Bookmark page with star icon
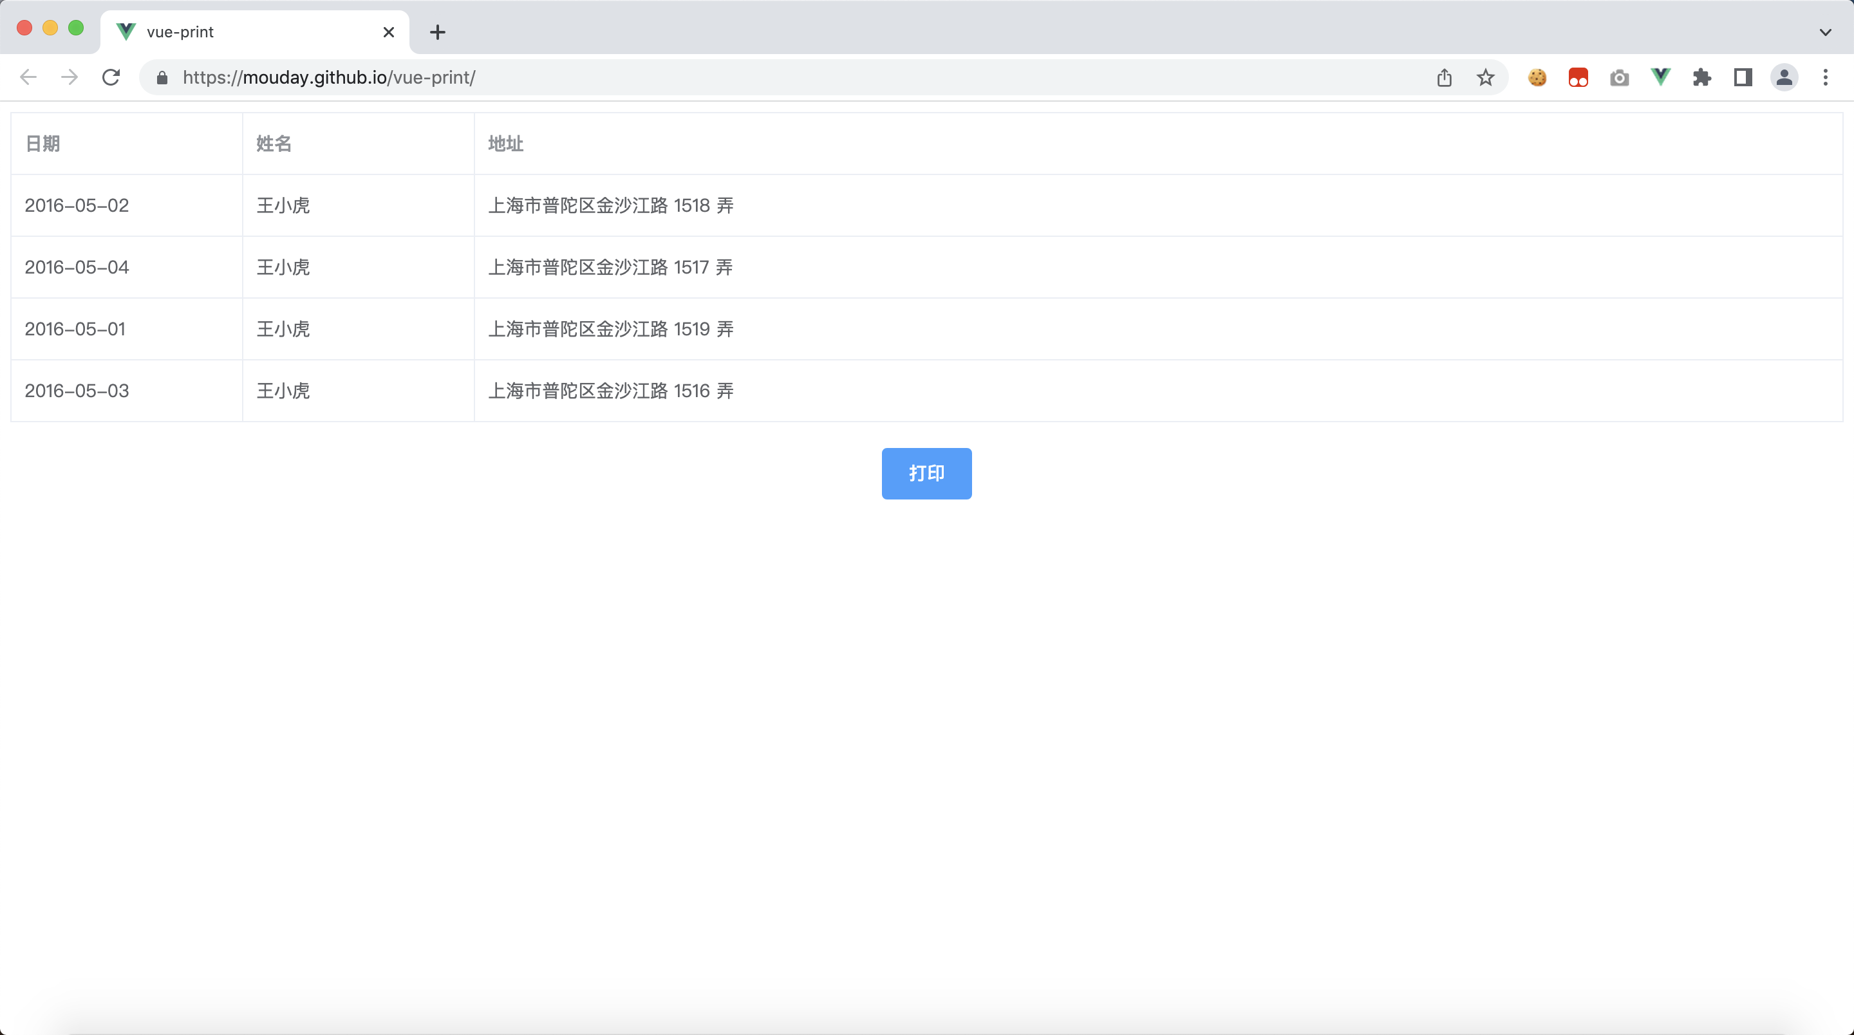Image resolution: width=1854 pixels, height=1035 pixels. tap(1486, 77)
